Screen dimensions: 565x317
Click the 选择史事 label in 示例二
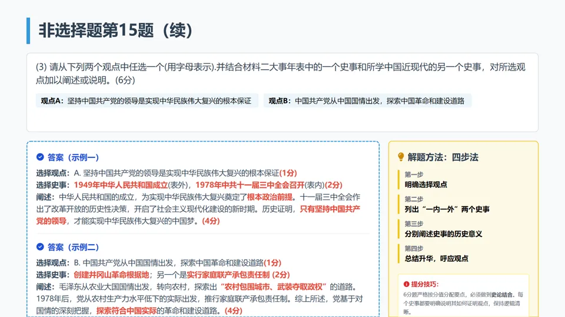pyautogui.click(x=52, y=275)
